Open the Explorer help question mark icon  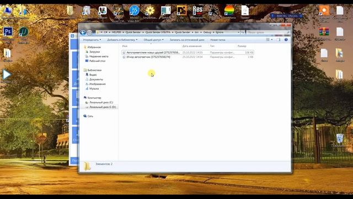point(286,40)
